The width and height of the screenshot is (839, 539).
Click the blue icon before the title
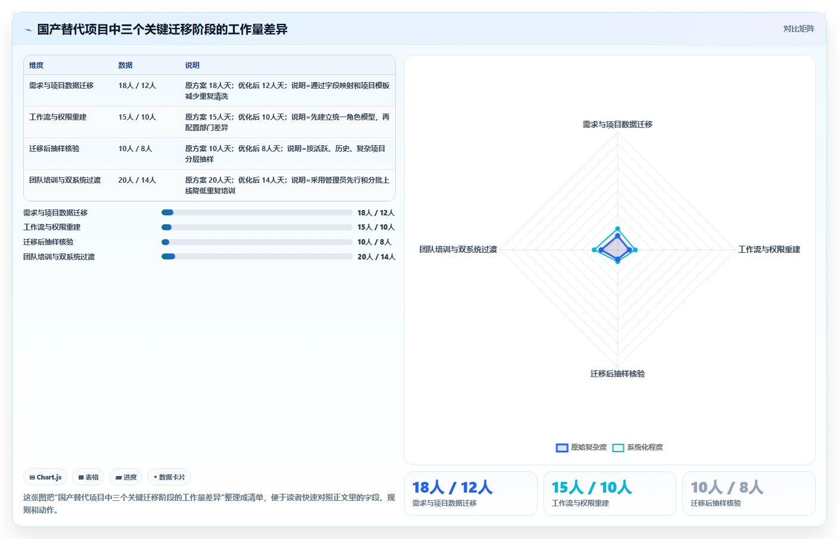(28, 30)
